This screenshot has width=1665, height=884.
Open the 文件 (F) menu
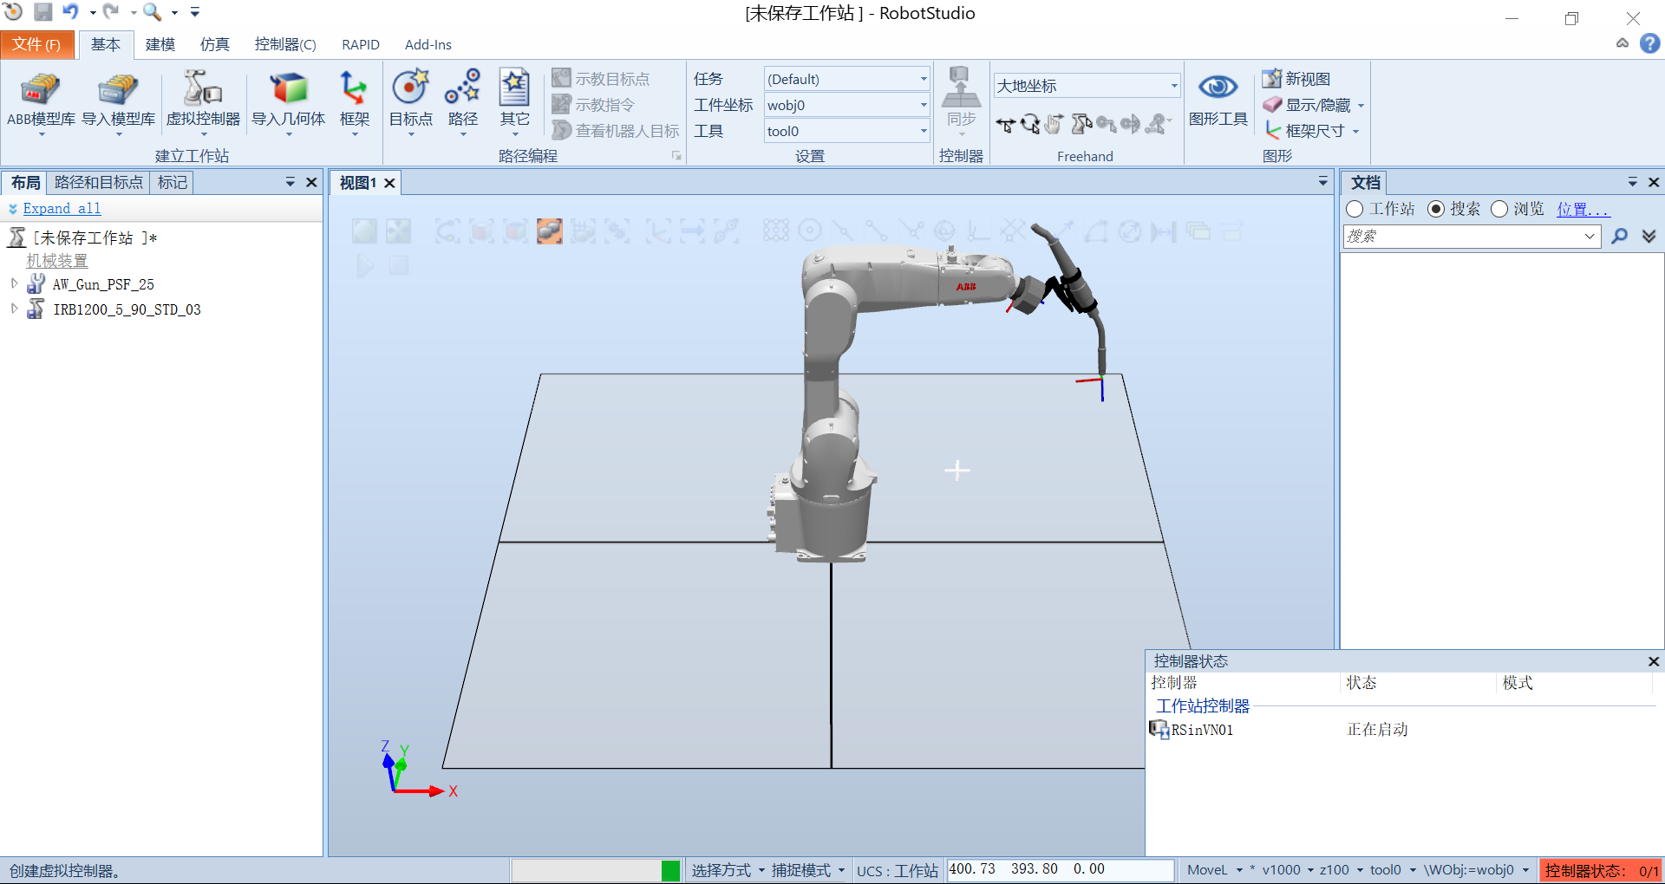pyautogui.click(x=36, y=44)
